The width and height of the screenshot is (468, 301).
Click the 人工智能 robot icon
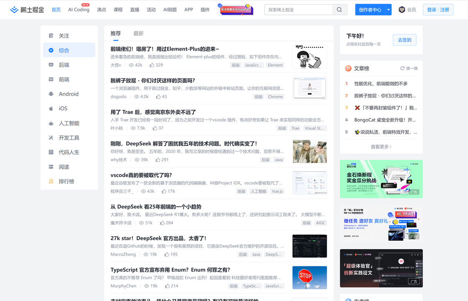(51, 123)
